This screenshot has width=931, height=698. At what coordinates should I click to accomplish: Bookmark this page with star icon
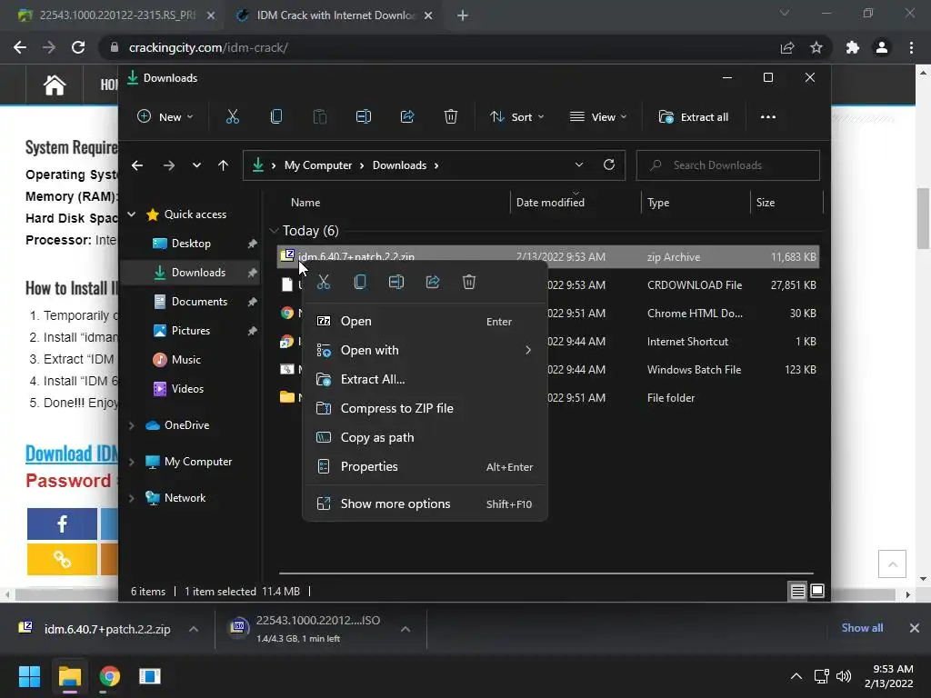point(816,47)
